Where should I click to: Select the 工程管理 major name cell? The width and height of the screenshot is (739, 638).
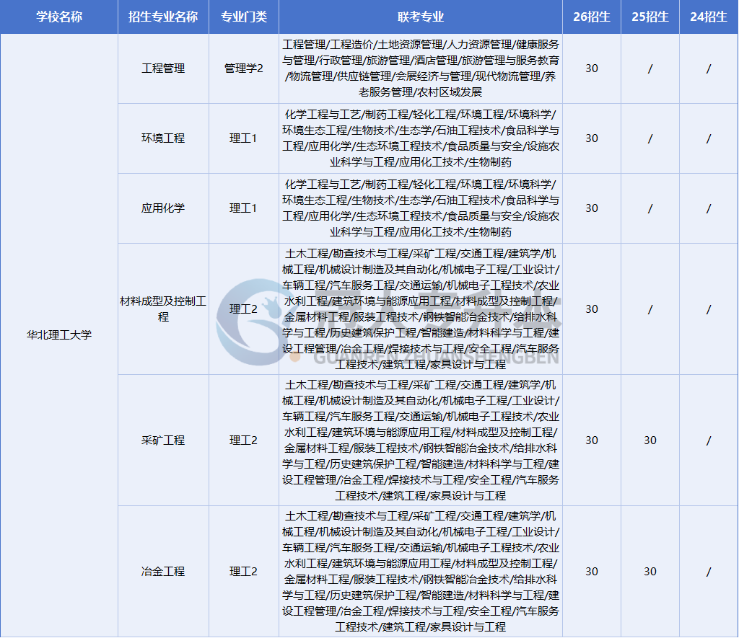[x=163, y=68]
